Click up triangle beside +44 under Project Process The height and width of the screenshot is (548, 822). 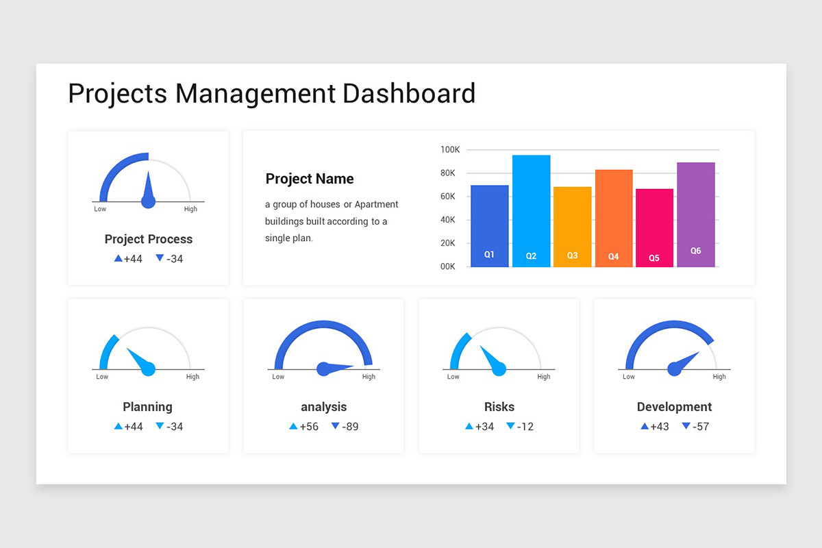point(118,258)
